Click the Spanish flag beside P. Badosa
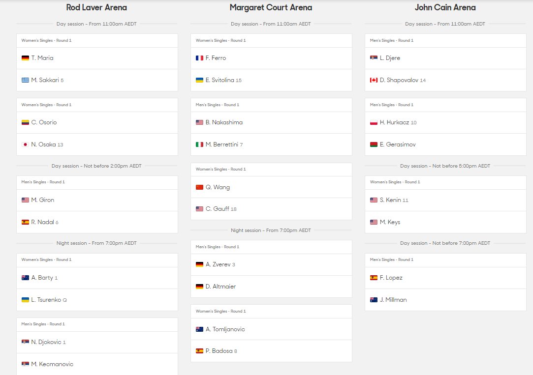This screenshot has width=533, height=375. pyautogui.click(x=199, y=351)
